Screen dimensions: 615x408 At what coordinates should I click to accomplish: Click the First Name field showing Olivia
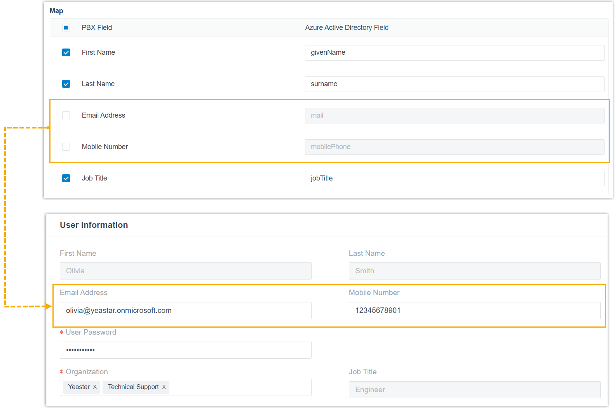pos(185,271)
